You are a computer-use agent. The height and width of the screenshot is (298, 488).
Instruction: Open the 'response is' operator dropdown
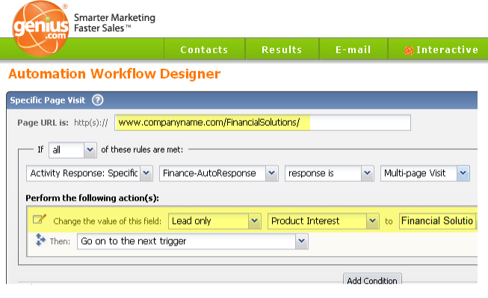330,173
